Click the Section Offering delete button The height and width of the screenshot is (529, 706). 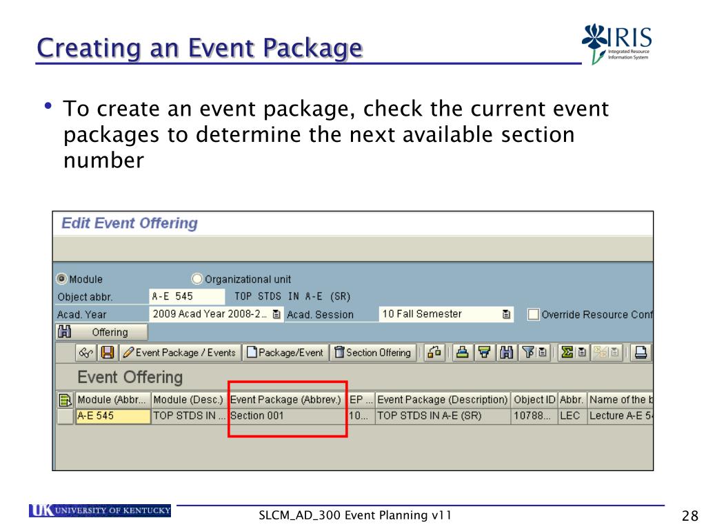[x=373, y=353]
